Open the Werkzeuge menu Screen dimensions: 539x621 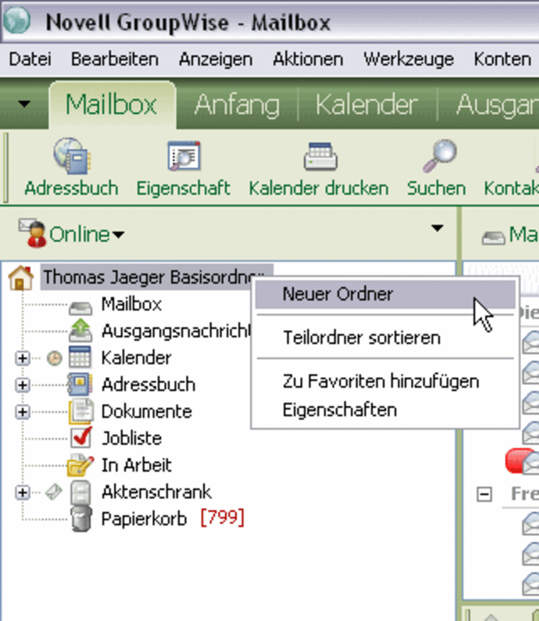pos(409,59)
